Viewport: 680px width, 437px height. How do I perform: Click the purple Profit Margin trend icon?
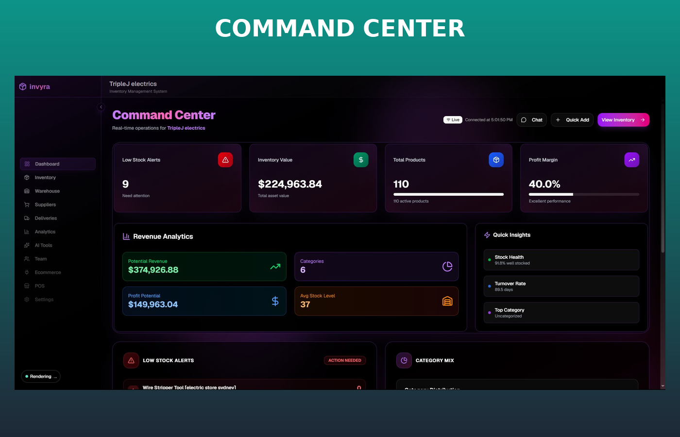tap(631, 160)
